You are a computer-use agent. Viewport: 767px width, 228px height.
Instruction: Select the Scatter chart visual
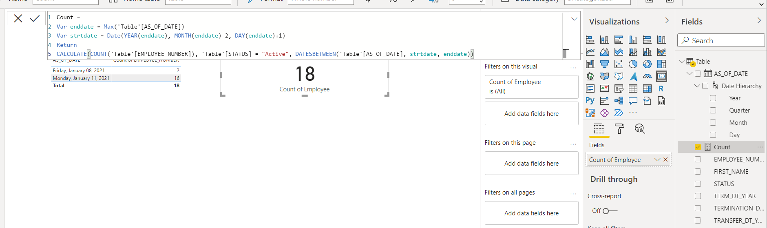pos(619,64)
